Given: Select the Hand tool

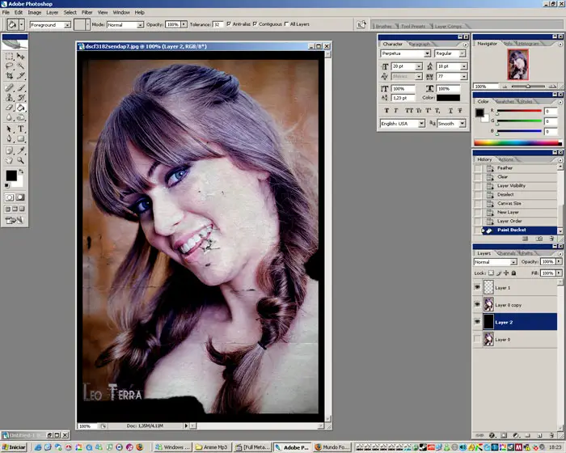Looking at the screenshot, I should click(x=9, y=160).
